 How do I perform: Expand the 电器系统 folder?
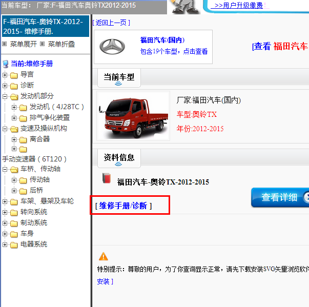tap(5, 244)
